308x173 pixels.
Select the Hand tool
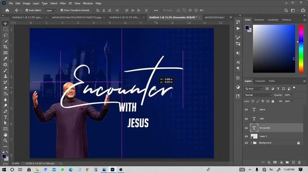pos(5,135)
